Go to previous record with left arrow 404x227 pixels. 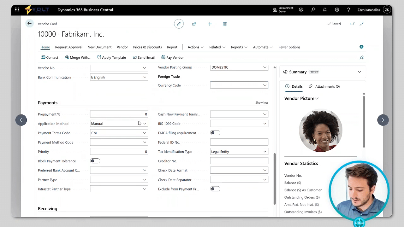[21, 120]
